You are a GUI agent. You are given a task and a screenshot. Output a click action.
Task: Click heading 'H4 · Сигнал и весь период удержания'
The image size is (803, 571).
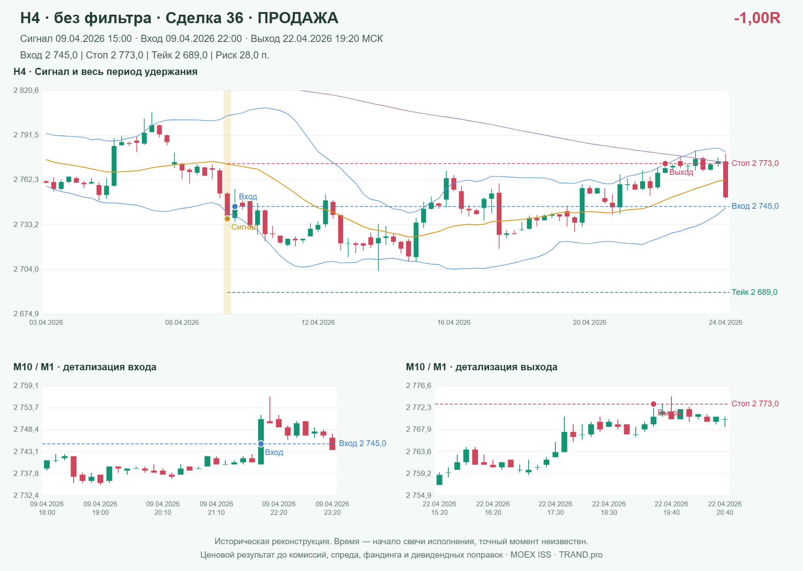(x=105, y=72)
